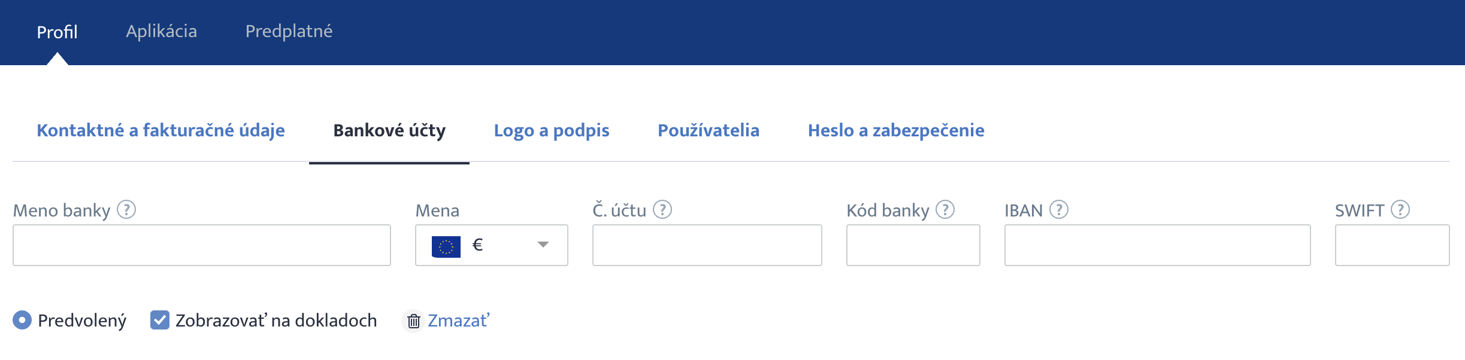1465x360 pixels.
Task: Click into the IBAN text field
Action: tap(1158, 245)
